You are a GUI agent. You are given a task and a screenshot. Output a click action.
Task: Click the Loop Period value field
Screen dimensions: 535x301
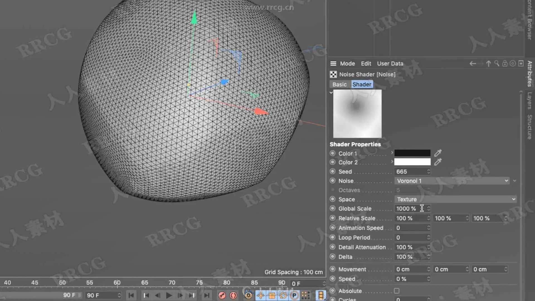[412, 237]
